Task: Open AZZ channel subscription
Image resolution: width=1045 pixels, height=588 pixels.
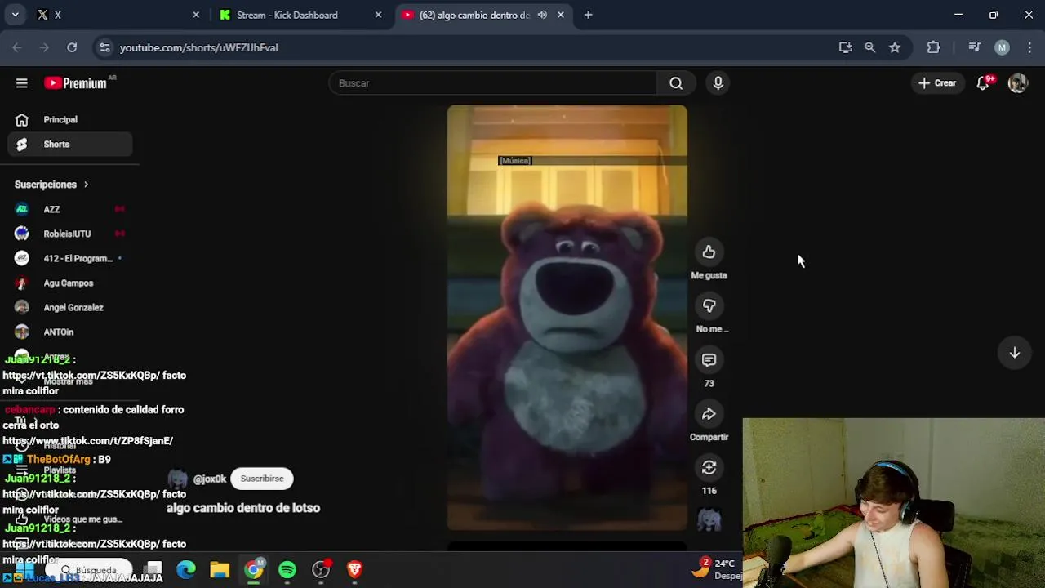Action: [x=70, y=209]
